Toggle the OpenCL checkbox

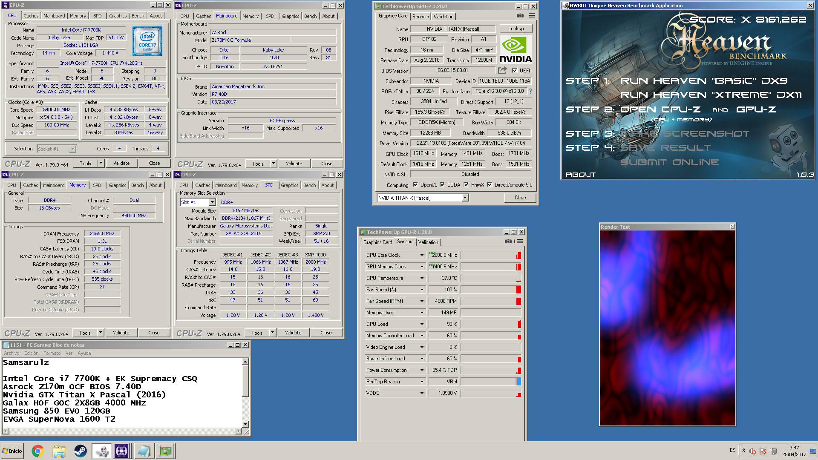coord(415,184)
